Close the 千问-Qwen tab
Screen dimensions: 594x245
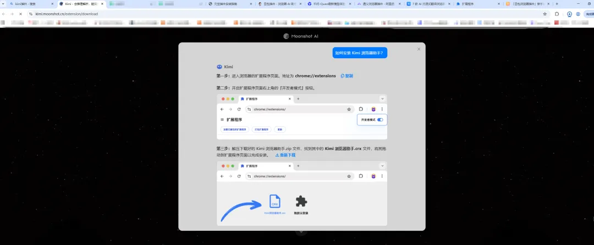(350, 4)
